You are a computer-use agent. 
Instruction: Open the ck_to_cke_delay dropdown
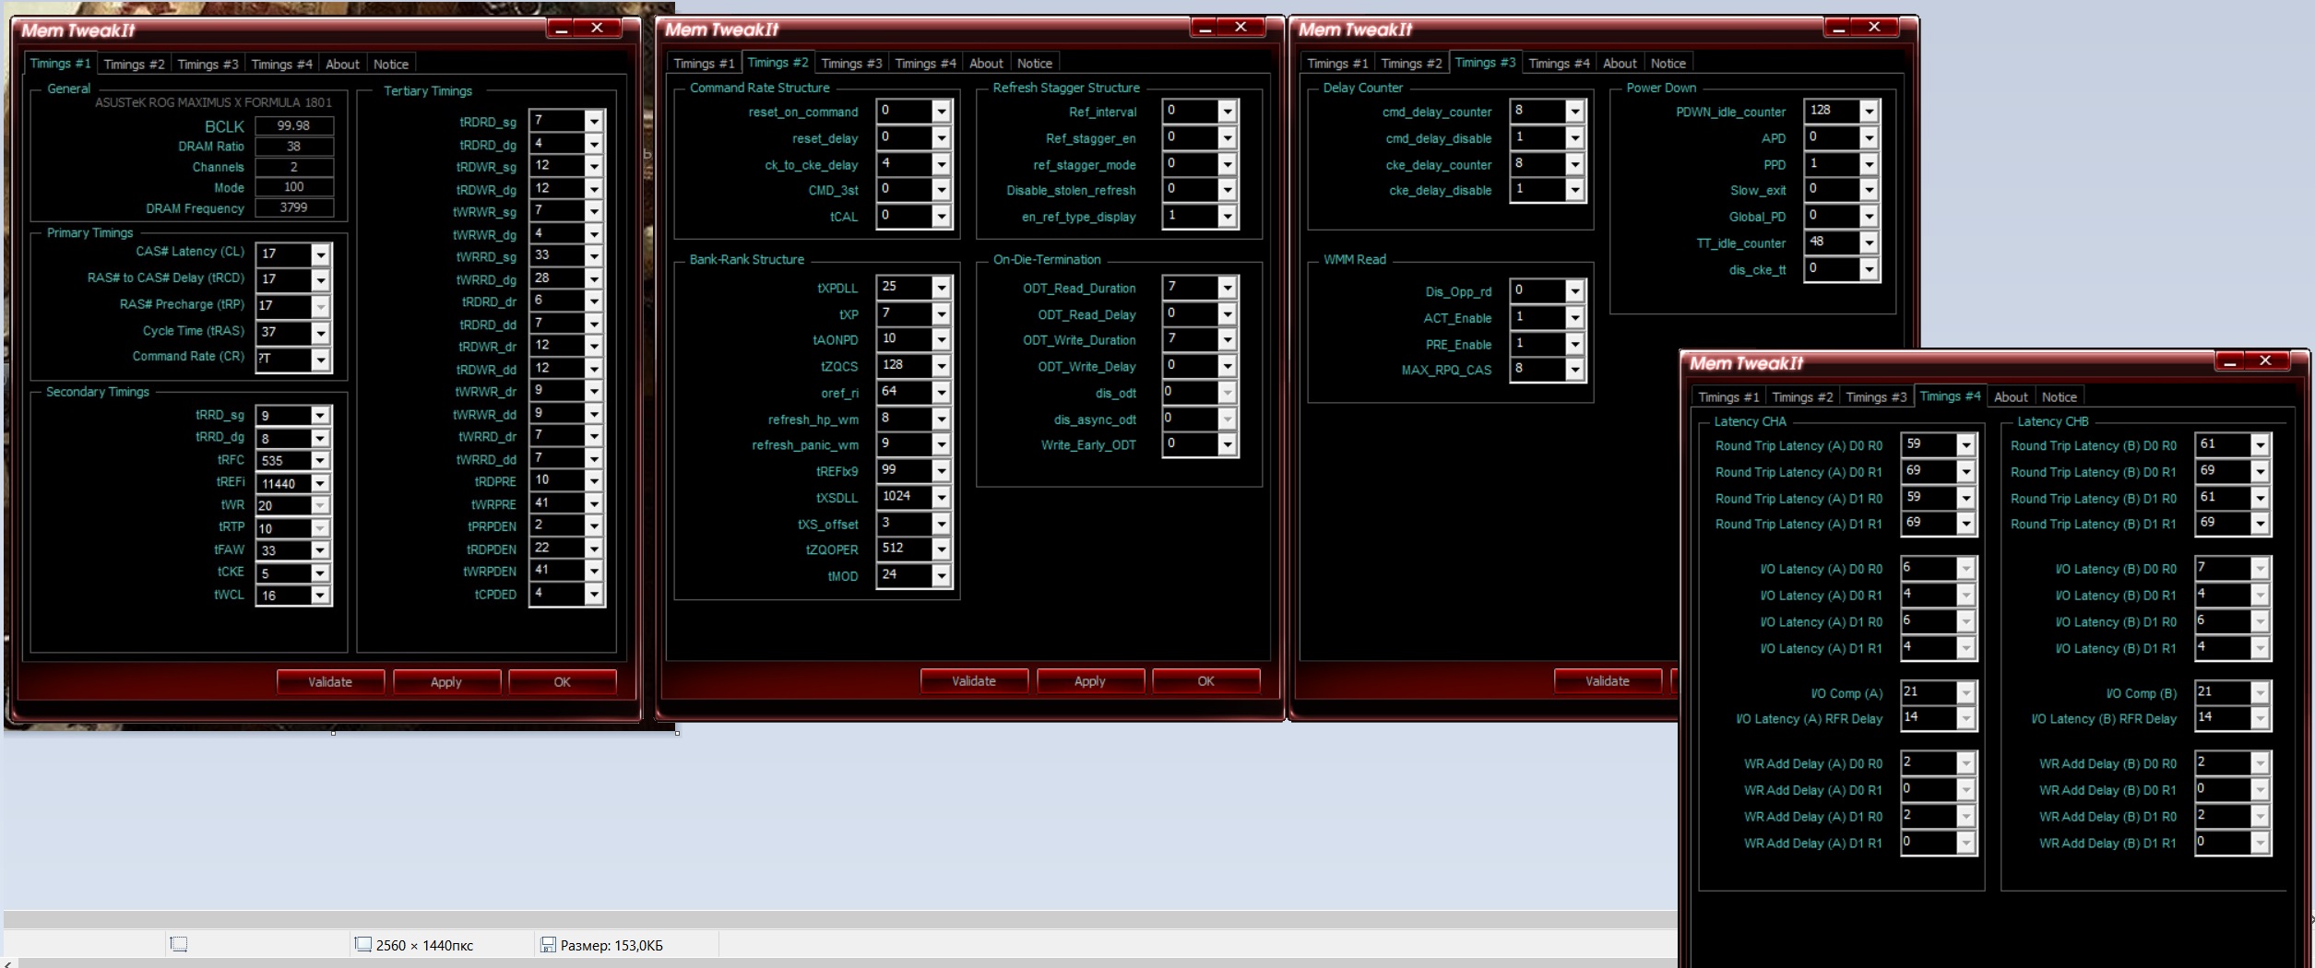click(x=941, y=165)
